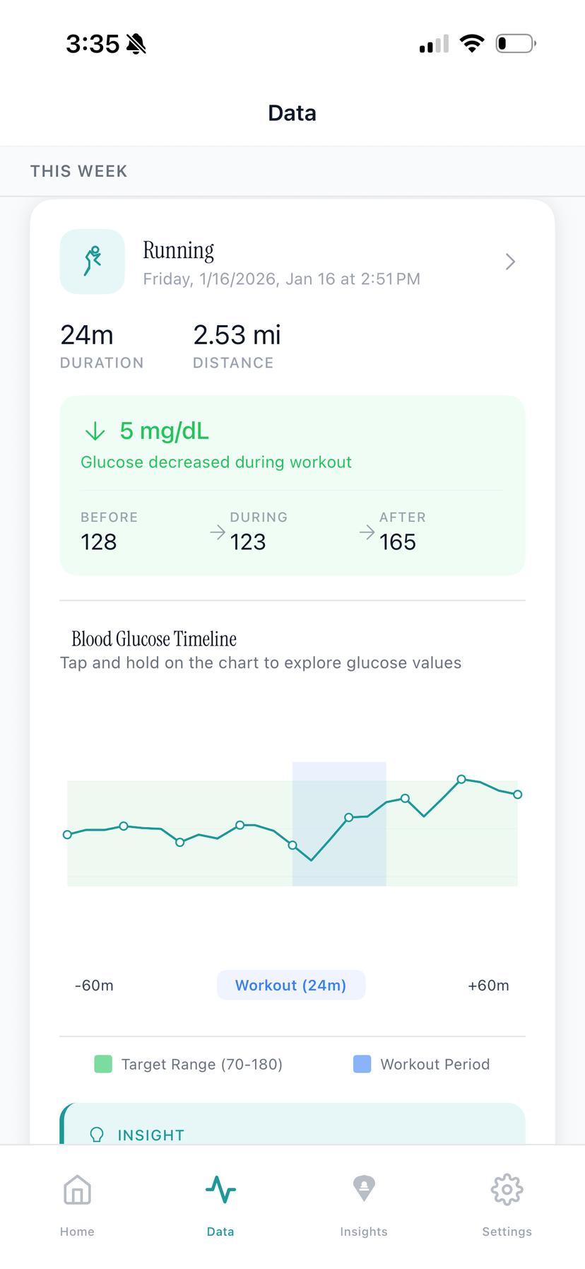Tap the silenced notifications bell icon
The height and width of the screenshot is (1269, 585).
(x=136, y=42)
